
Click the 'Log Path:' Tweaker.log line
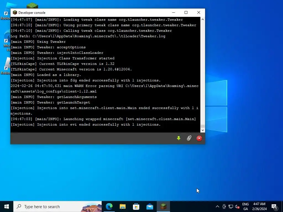[x=88, y=36]
